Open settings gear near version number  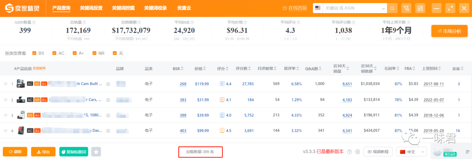click(357, 152)
